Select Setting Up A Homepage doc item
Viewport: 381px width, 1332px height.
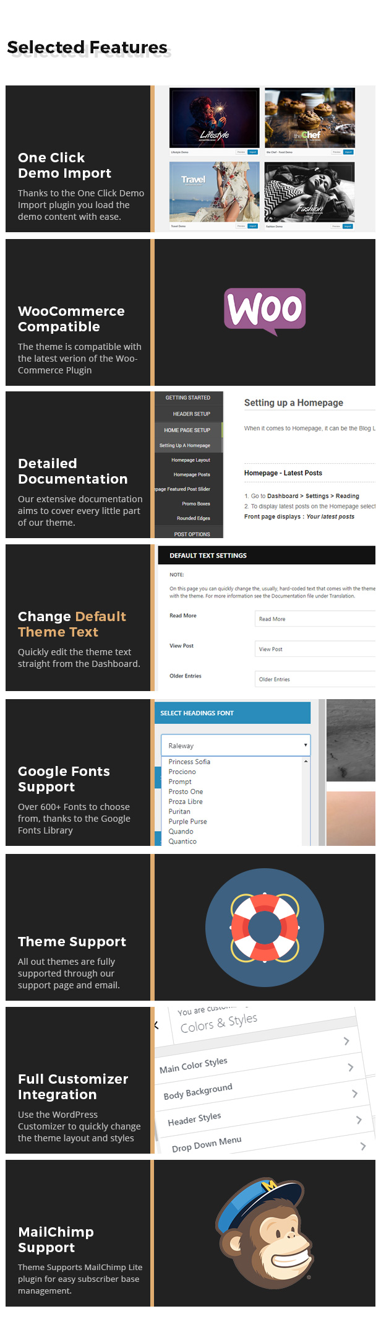tap(188, 445)
